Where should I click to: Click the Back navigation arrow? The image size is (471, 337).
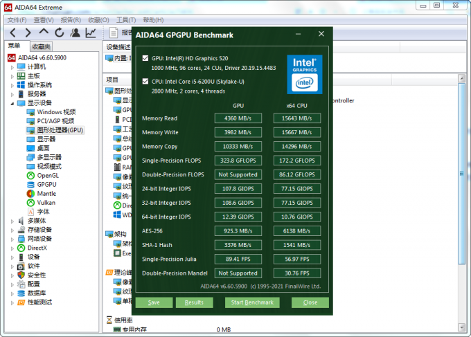[12, 33]
